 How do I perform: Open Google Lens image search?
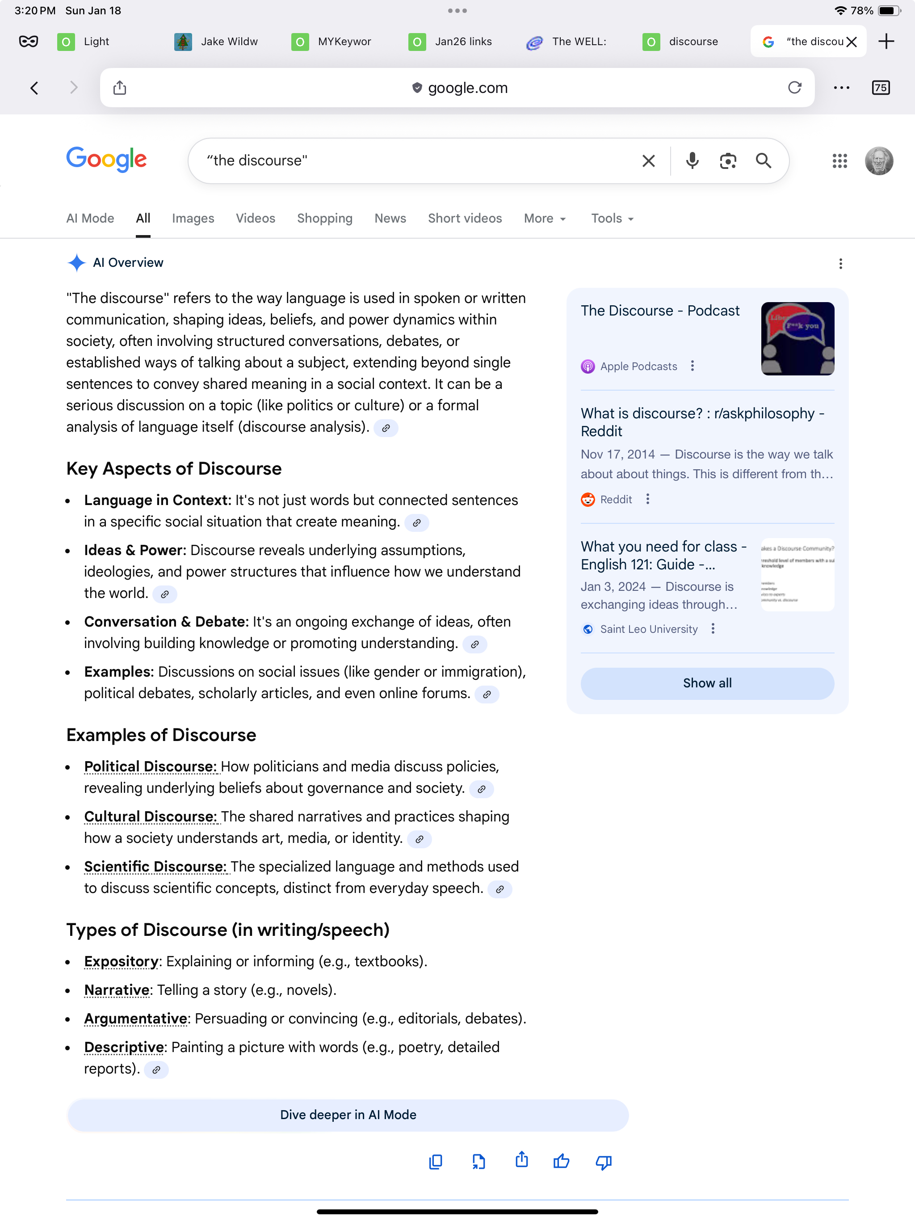(x=728, y=160)
